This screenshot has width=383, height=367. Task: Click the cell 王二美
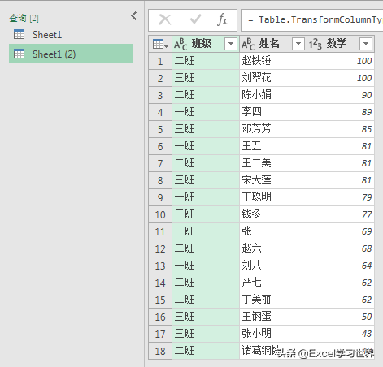point(273,163)
